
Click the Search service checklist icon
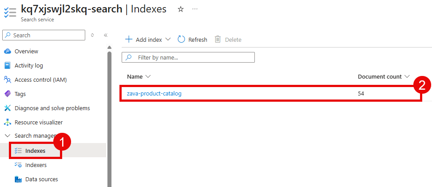(10, 12)
